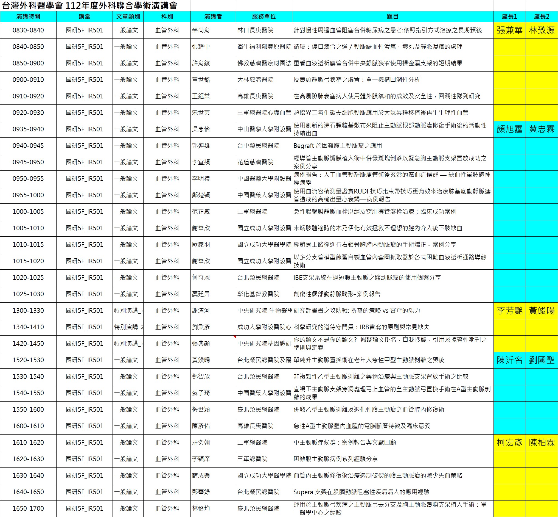This screenshot has width=558, height=517.
Task: Click the title cell 台灣外科醫學會 112年度外科聯合學術演講會
Action: point(90,5)
